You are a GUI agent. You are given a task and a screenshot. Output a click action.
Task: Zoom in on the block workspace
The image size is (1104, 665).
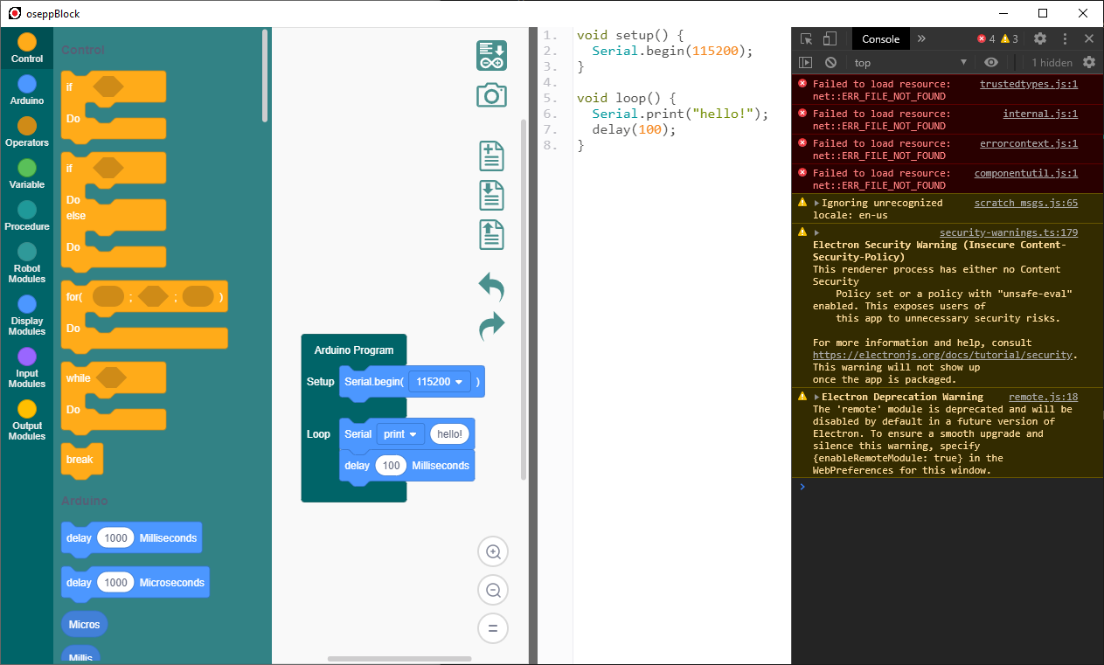click(493, 551)
